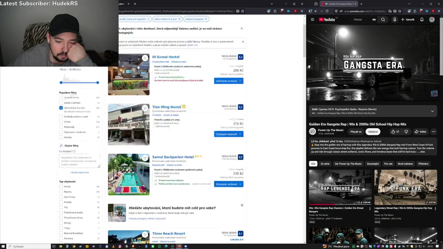Open 'Dostupné možnosti' for Tian Ming Hostel
Viewport: 443px width, 249px height.
(228, 134)
